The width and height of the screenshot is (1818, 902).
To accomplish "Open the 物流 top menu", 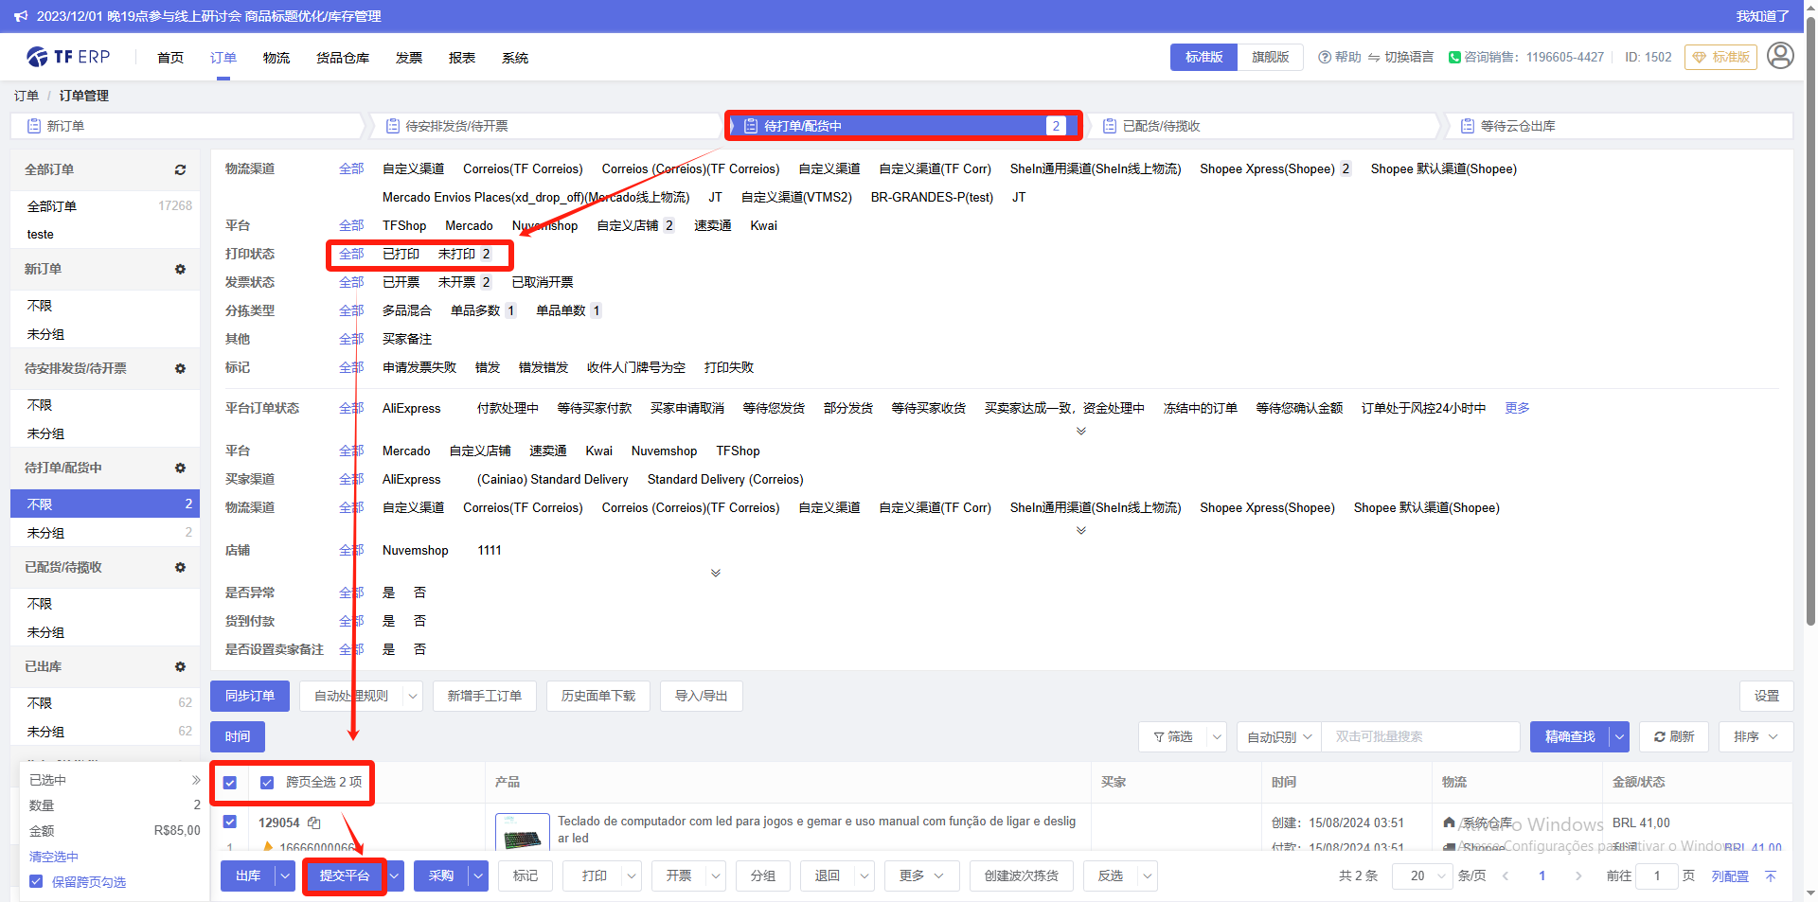I will coord(276,58).
